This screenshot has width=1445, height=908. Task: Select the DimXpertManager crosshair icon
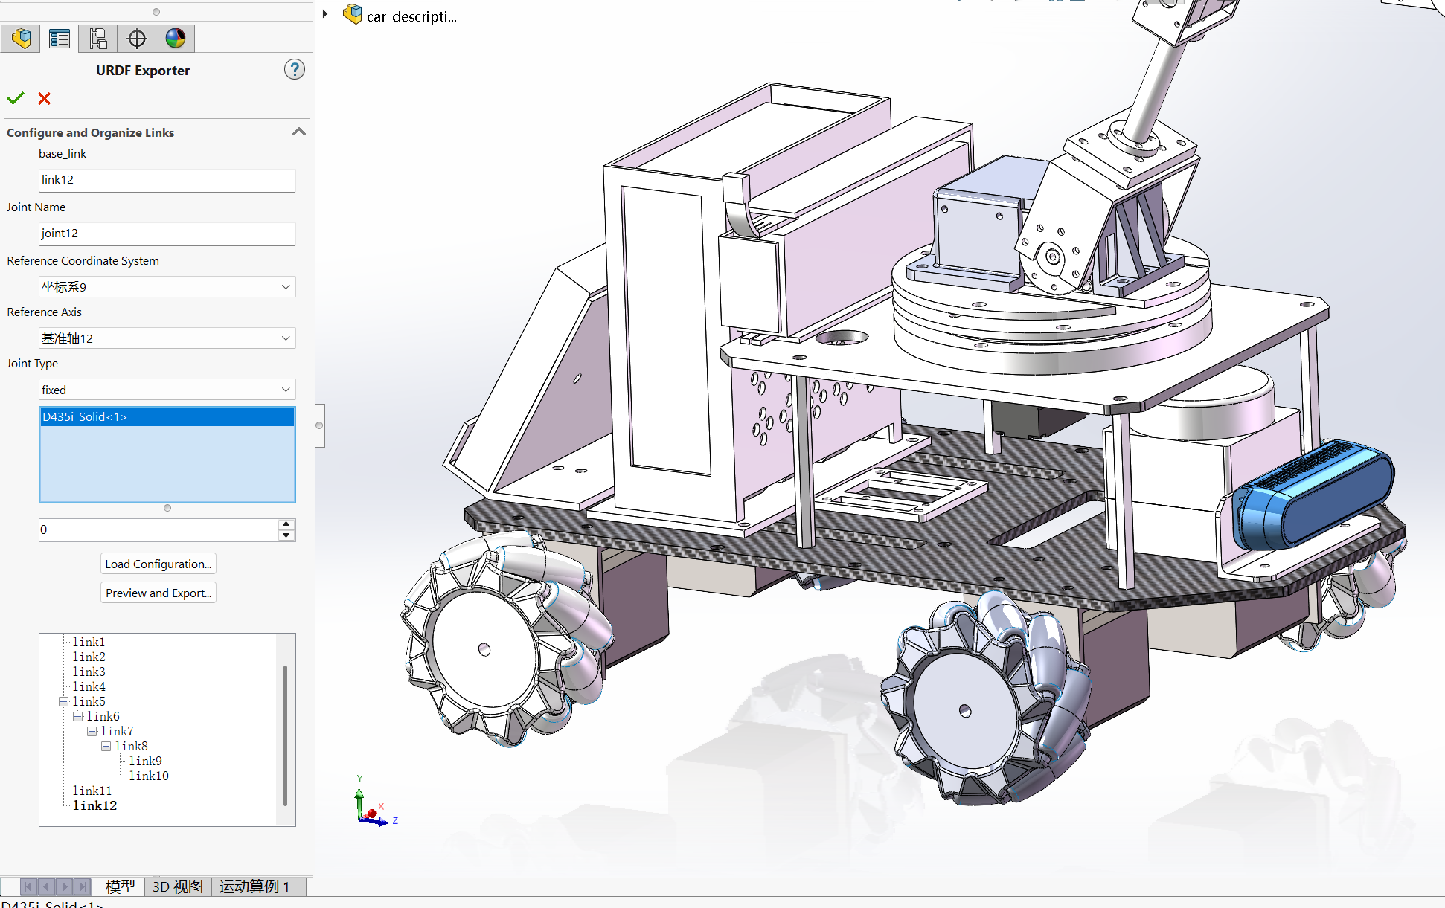(136, 38)
